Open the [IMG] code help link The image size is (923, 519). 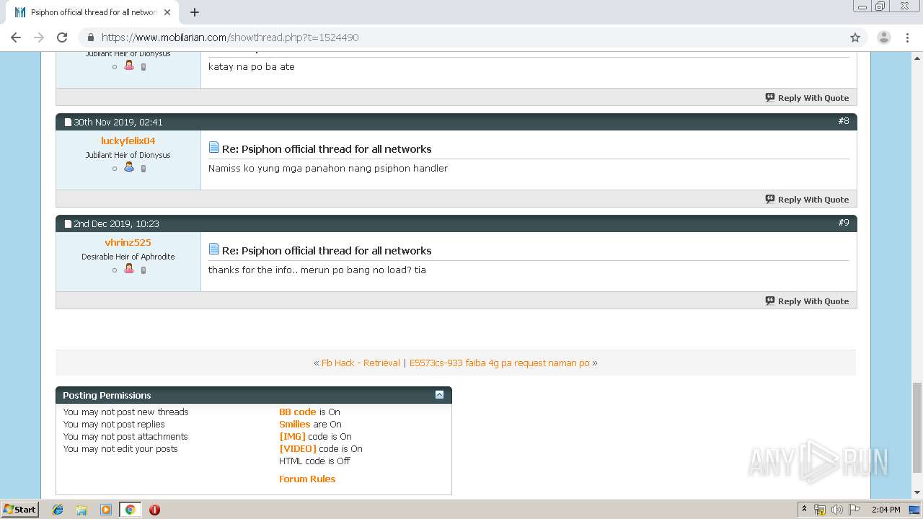pos(292,437)
